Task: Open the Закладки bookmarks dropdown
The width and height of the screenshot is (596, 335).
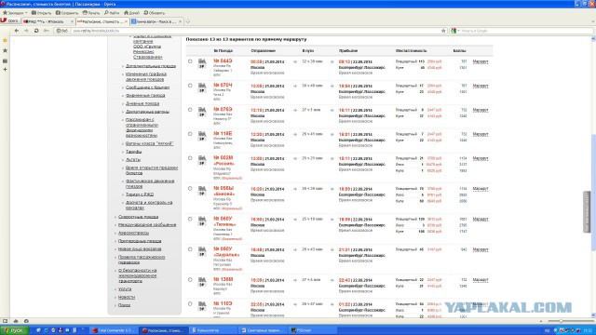Action: [15, 12]
